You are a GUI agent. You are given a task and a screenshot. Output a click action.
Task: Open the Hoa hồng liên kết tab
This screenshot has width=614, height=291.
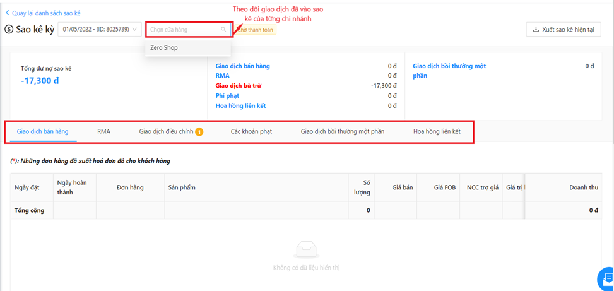[437, 131]
